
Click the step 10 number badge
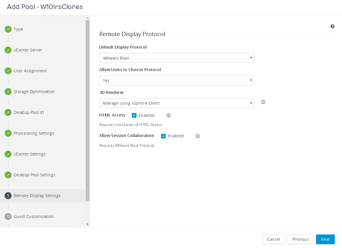pyautogui.click(x=8, y=216)
